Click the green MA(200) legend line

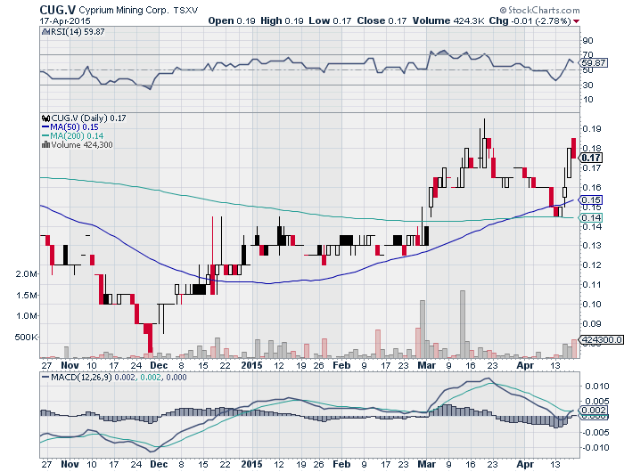[x=46, y=136]
